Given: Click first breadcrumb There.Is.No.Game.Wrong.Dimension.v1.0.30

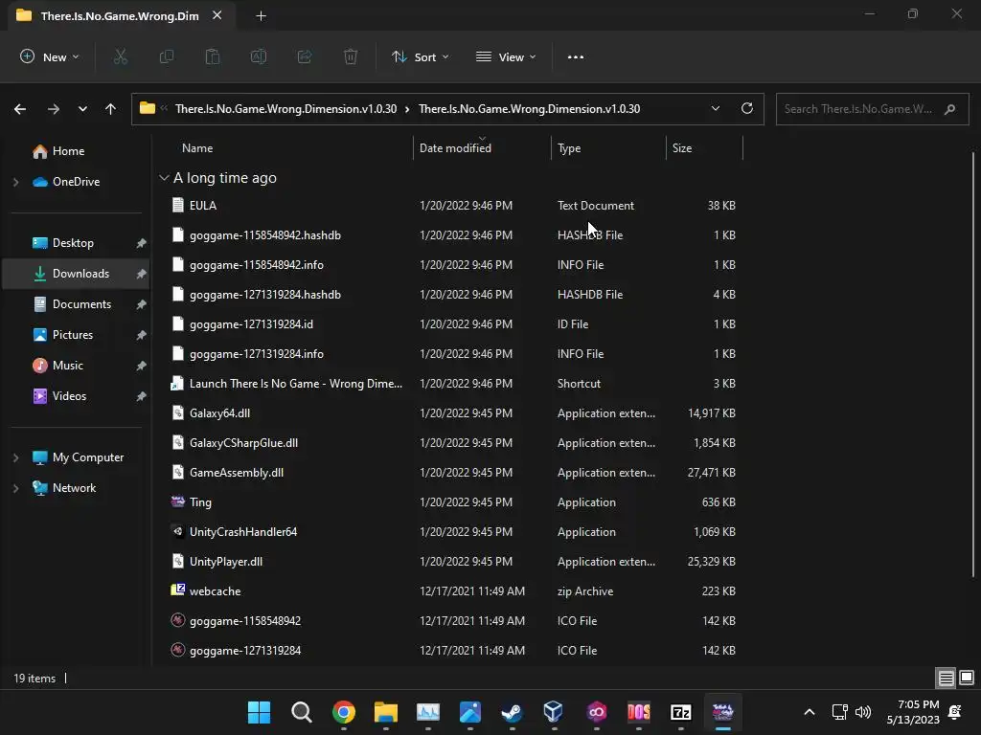Looking at the screenshot, I should tap(285, 109).
